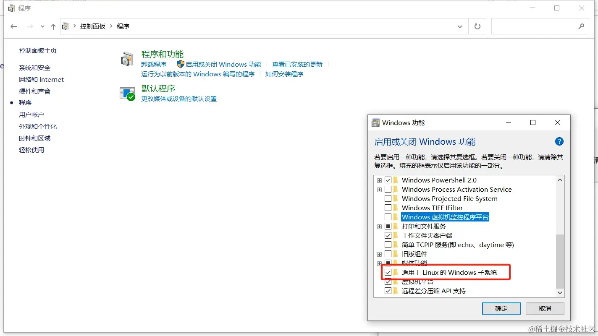Click 如何安装程序 link
Screen dimensions: 598x336
click(x=284, y=74)
